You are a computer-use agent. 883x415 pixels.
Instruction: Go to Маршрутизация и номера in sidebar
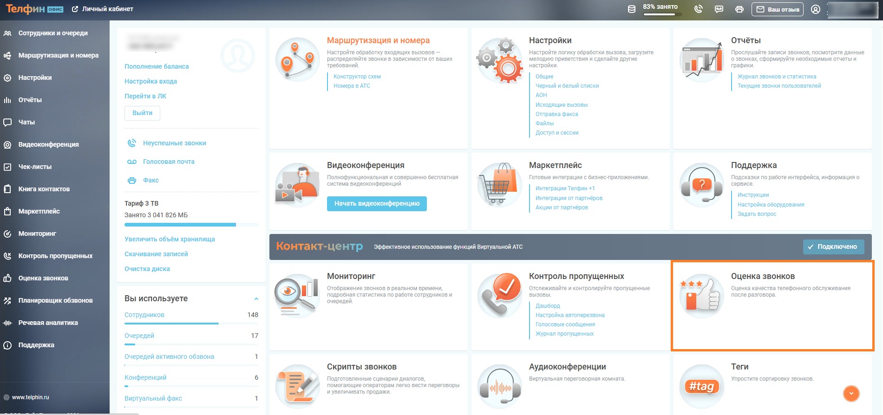pos(59,55)
